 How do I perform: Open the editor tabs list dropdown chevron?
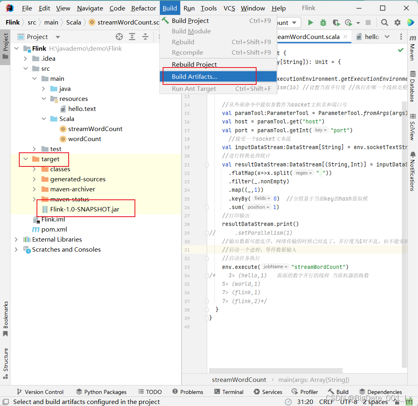pos(387,37)
